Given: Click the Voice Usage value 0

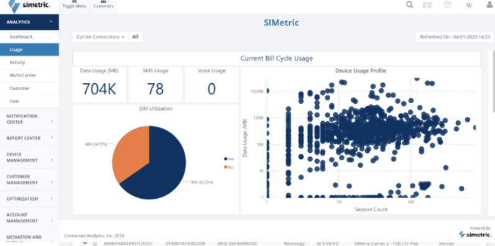Looking at the screenshot, I should (211, 89).
